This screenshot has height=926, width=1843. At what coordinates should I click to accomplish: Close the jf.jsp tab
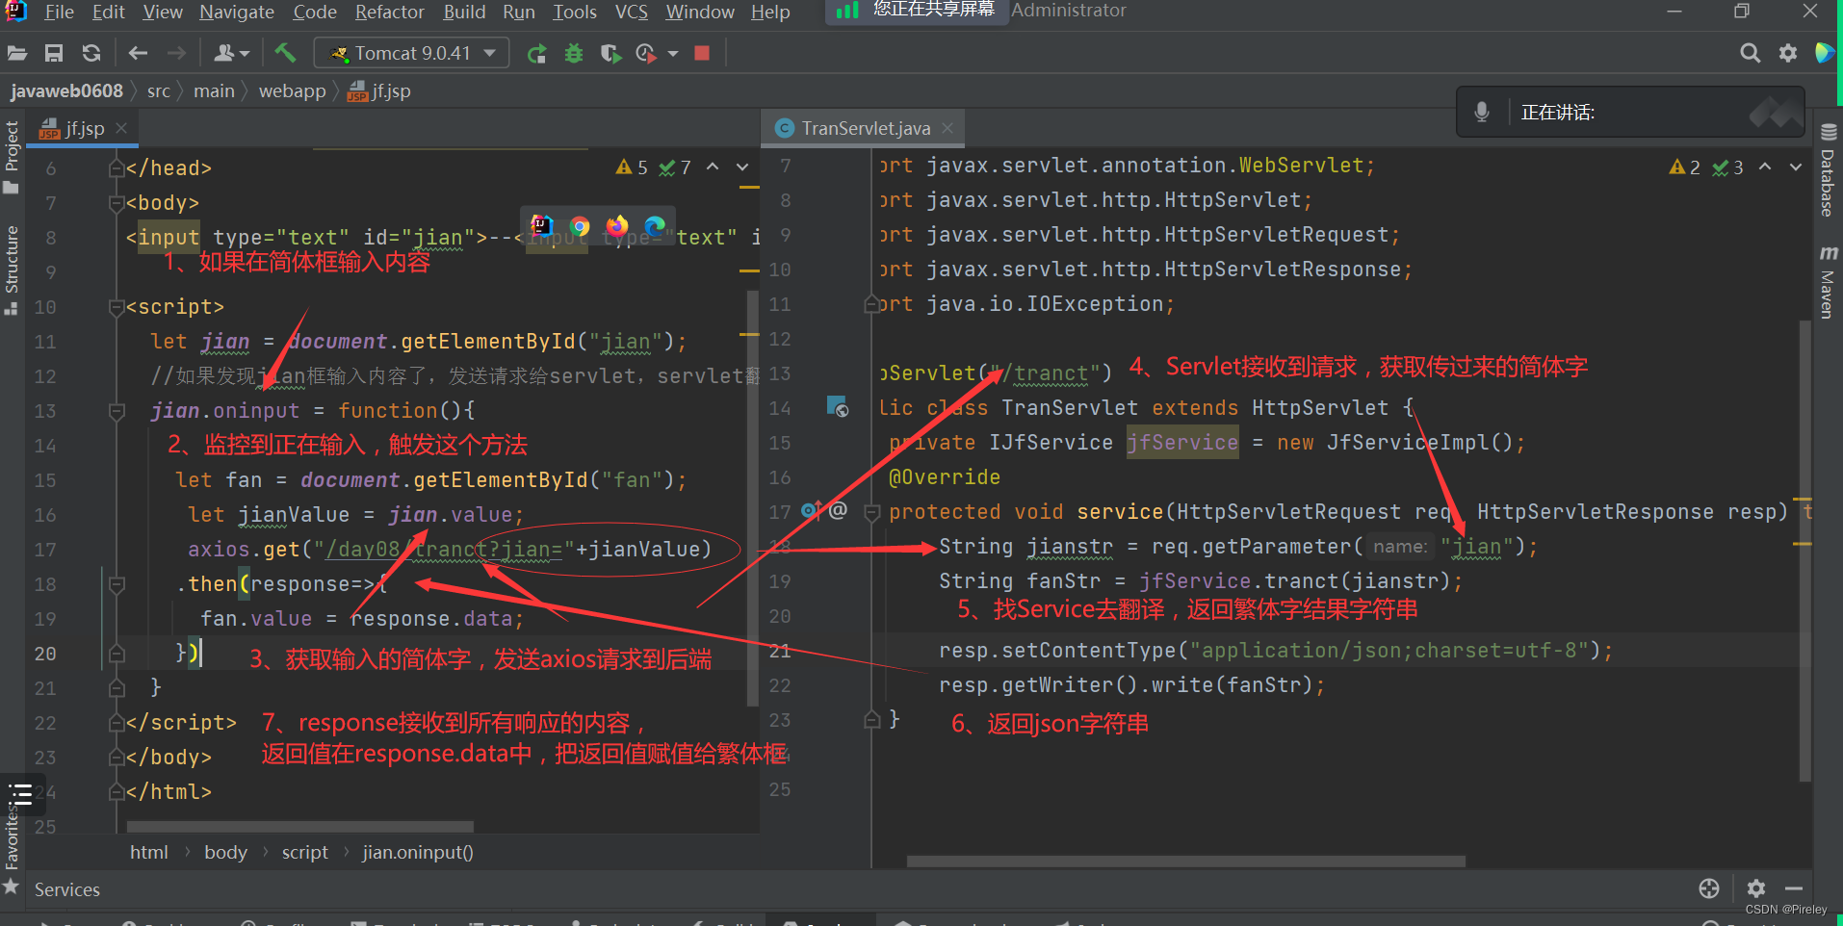pyautogui.click(x=121, y=128)
